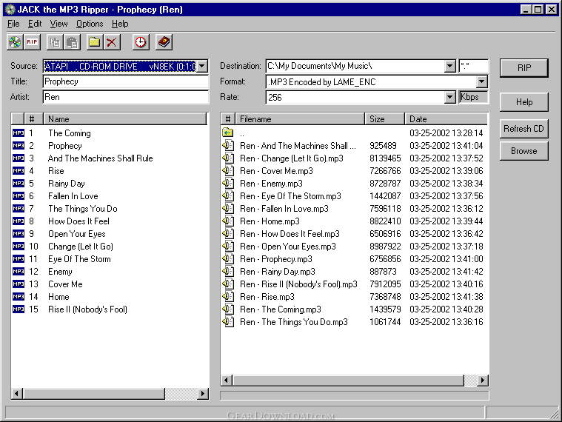The image size is (562, 422).
Task: Select file Ren - The Things You Do.mp3
Action: click(294, 322)
